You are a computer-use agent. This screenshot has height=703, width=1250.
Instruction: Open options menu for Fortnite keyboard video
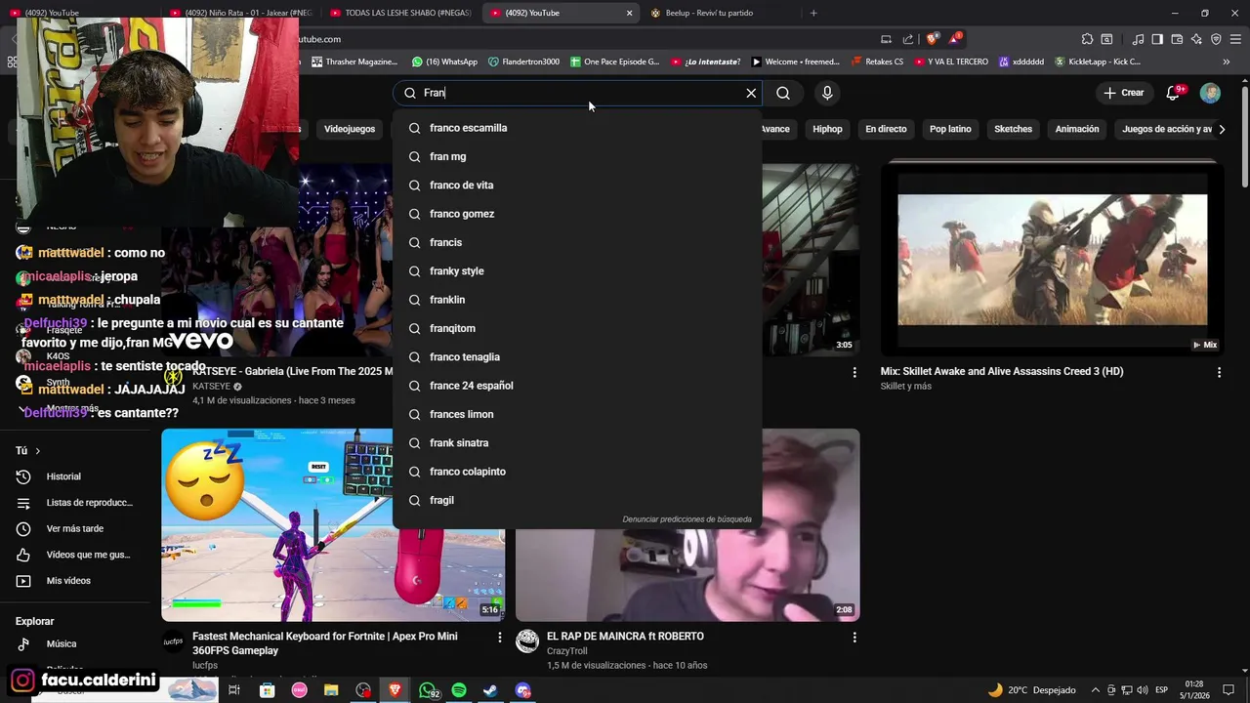(499, 637)
